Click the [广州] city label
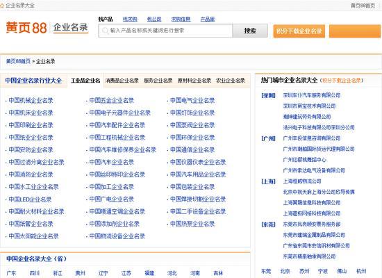382x278 pixels. [268, 138]
